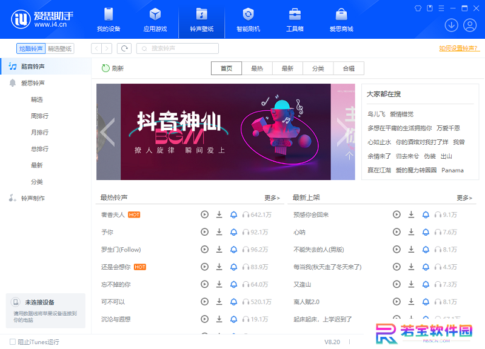Play the 预感你会回来 ringtone
485x349 pixels.
(x=396, y=214)
